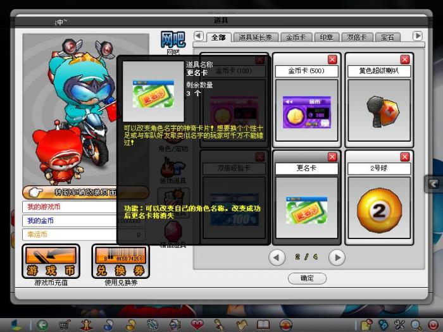
Task: Click the magnifier search icon at bottom right
Action: (416, 325)
